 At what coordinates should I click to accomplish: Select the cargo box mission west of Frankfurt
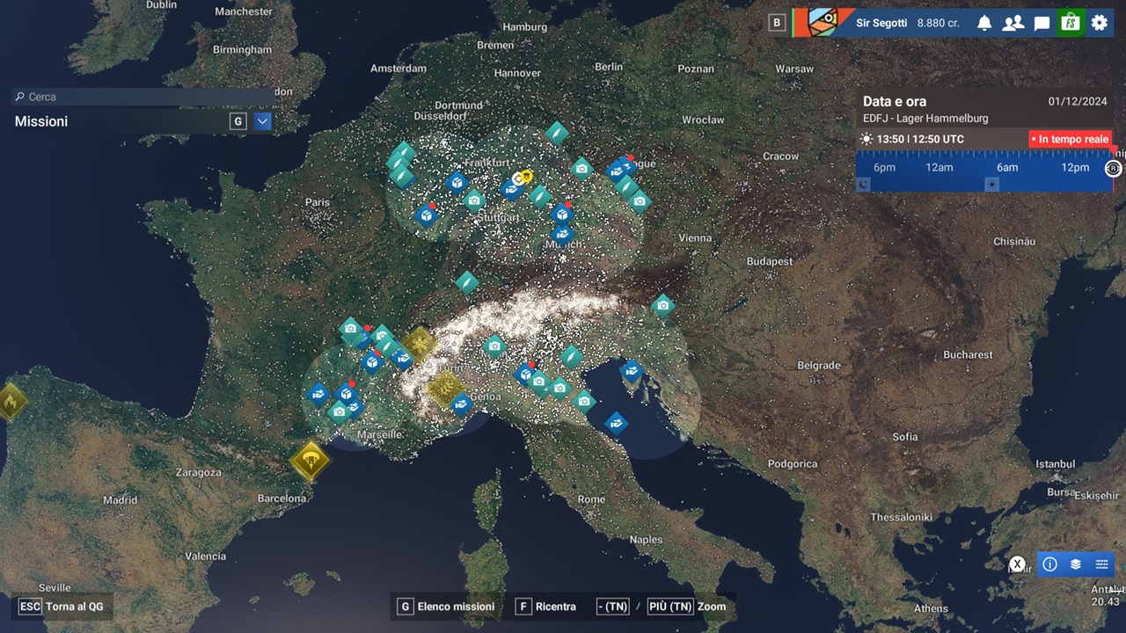[x=456, y=182]
